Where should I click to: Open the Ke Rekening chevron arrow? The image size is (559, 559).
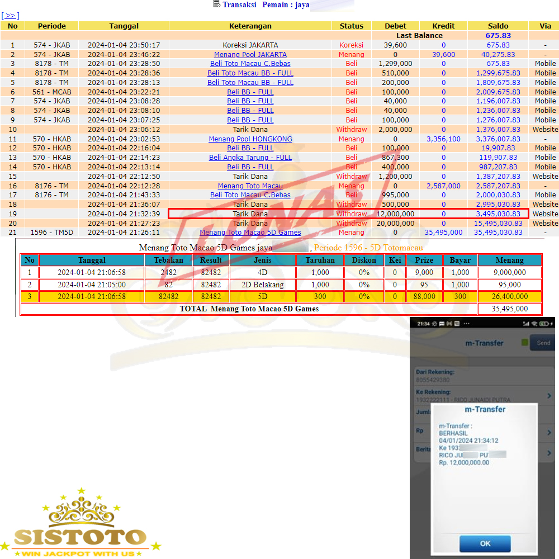click(549, 396)
